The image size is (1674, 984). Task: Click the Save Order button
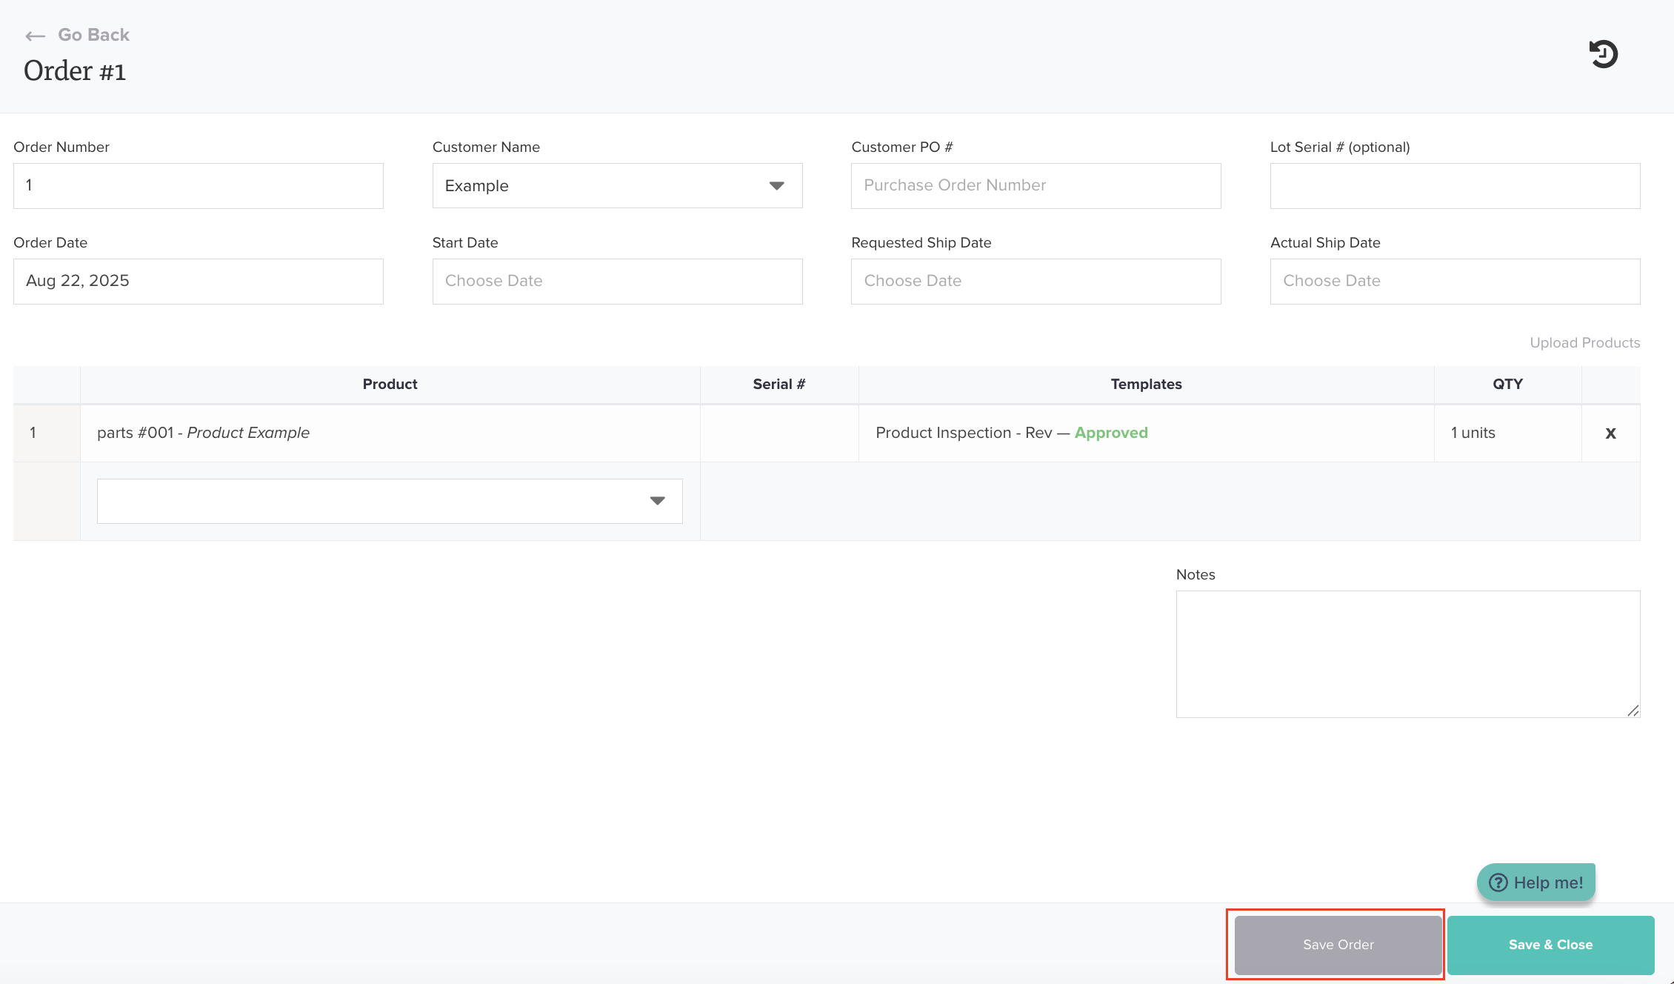point(1338,945)
